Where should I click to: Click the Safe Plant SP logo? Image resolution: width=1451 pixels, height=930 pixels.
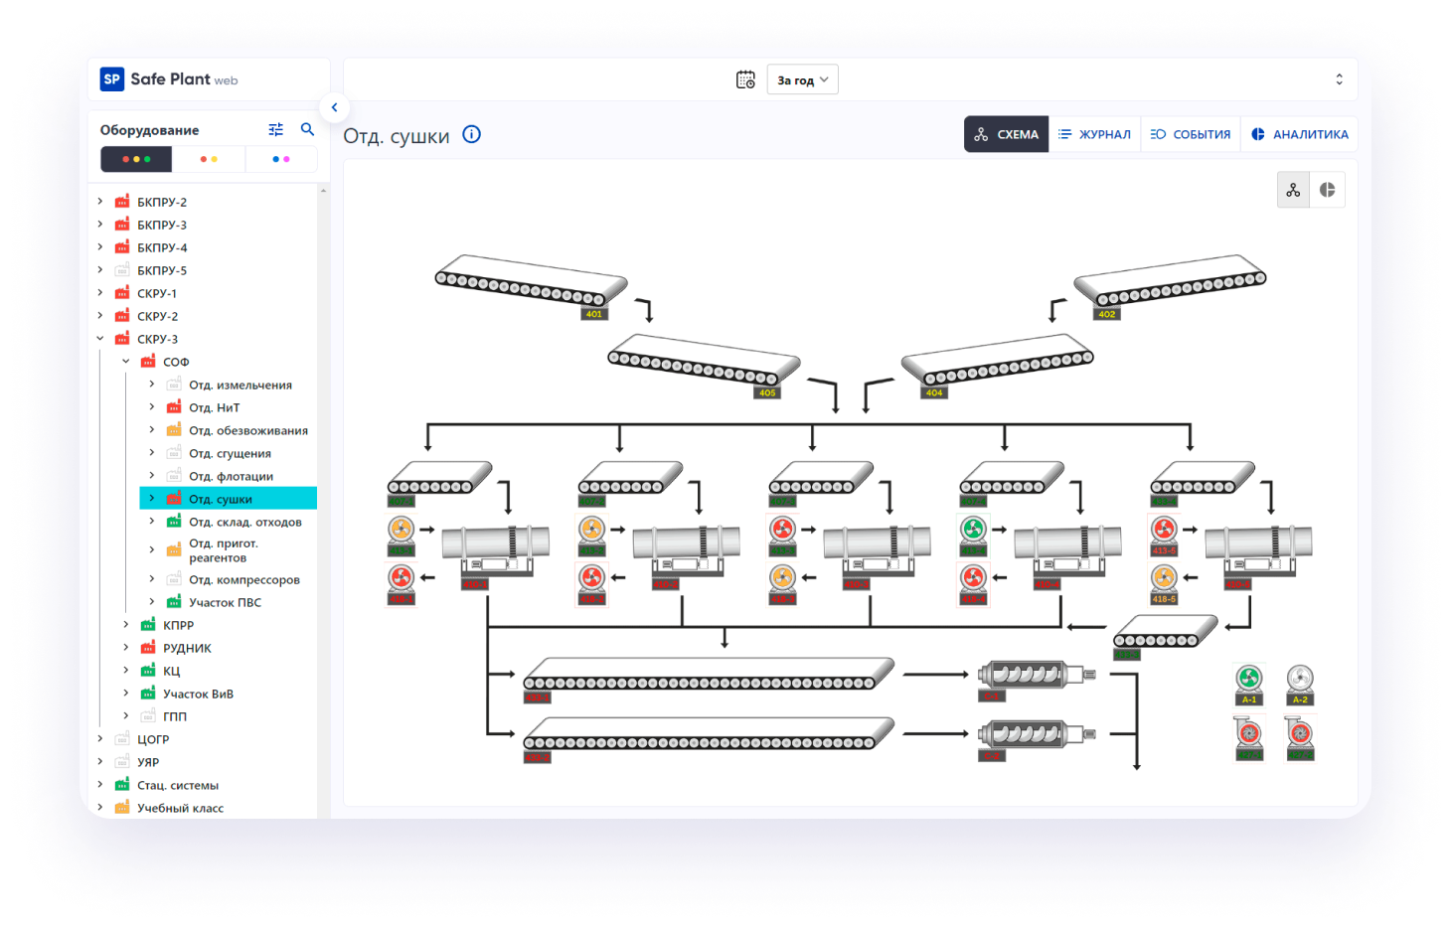click(x=112, y=79)
